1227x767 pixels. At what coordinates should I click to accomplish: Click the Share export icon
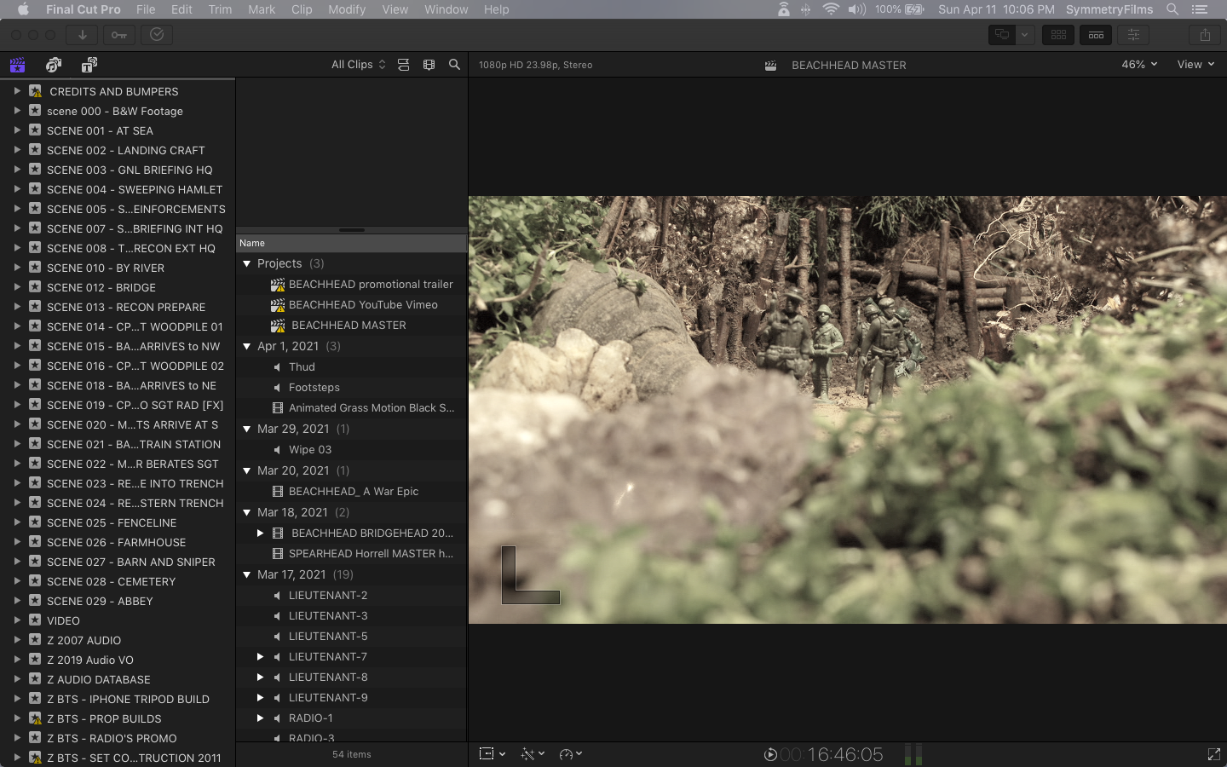(1204, 35)
